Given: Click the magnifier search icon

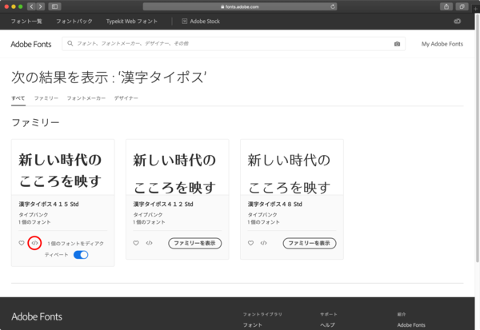Looking at the screenshot, I should pyautogui.click(x=70, y=43).
